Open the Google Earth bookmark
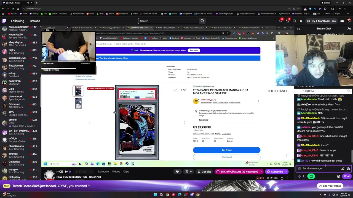The height and width of the screenshot is (198, 353). (186, 14)
